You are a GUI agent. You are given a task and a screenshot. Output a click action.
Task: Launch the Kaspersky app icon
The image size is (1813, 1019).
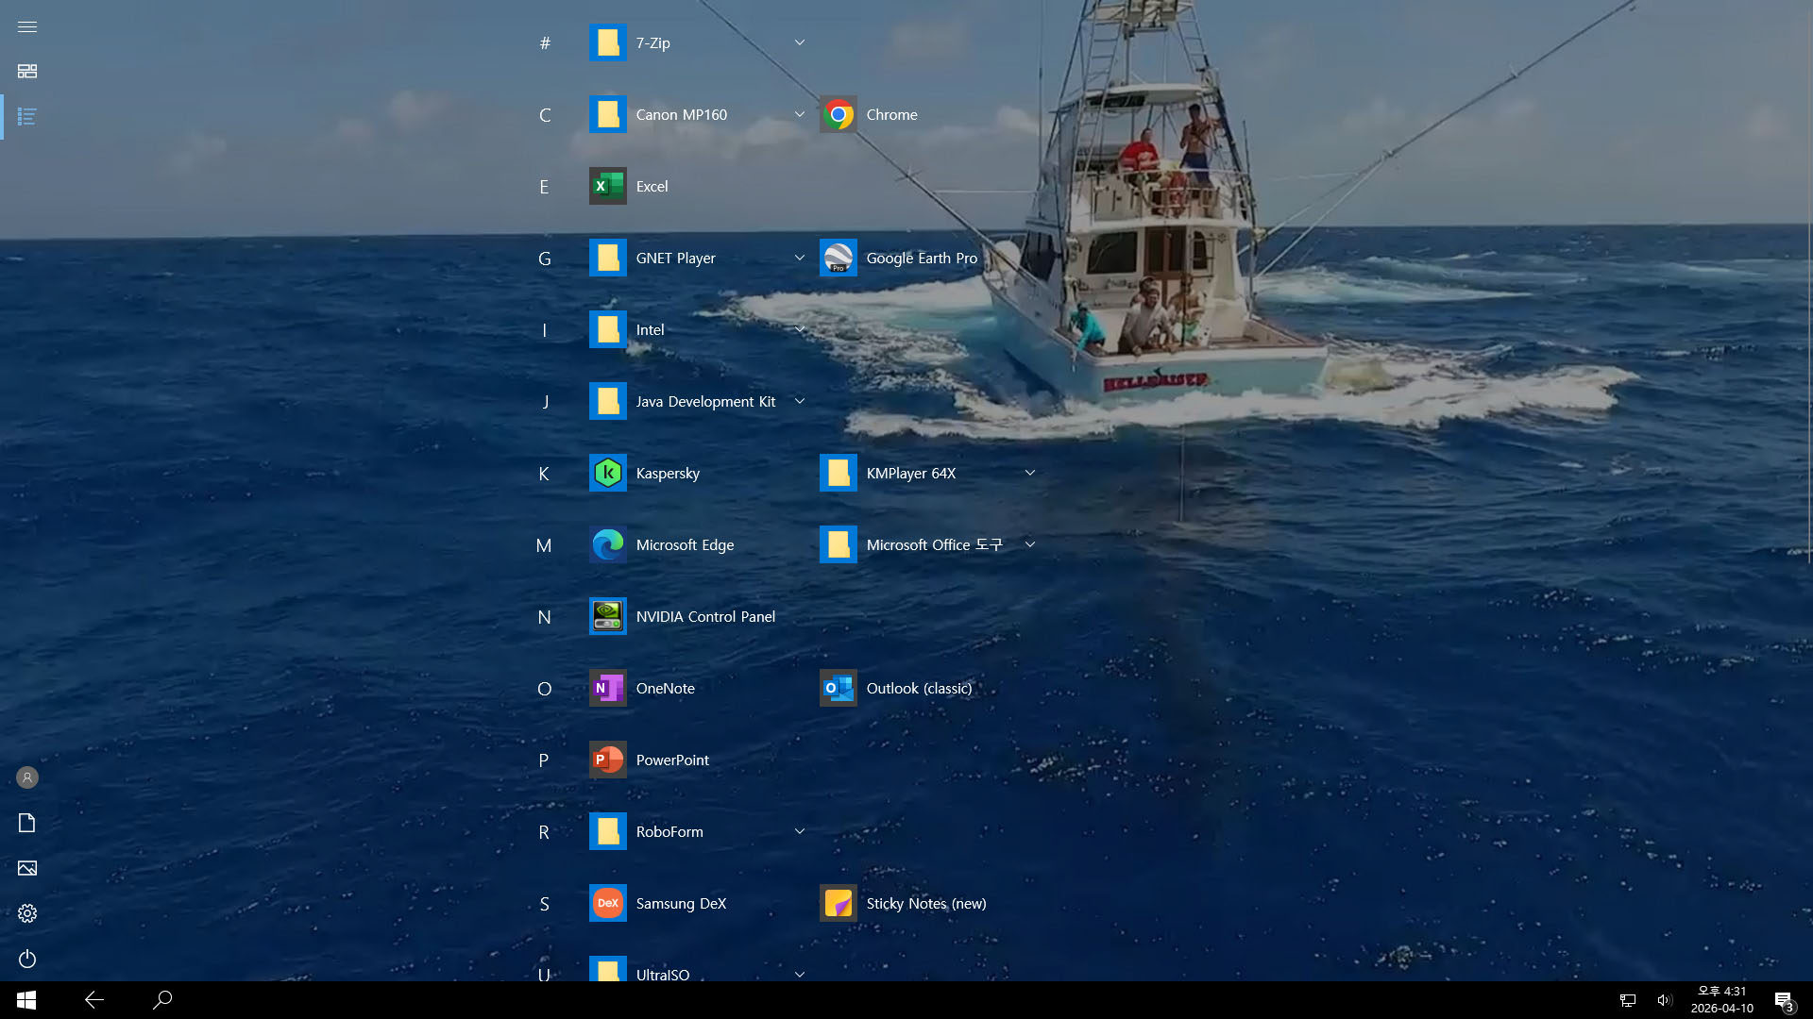click(607, 473)
